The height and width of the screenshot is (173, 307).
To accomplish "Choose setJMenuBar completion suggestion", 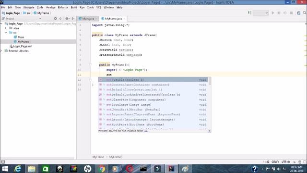I will click(153, 110).
